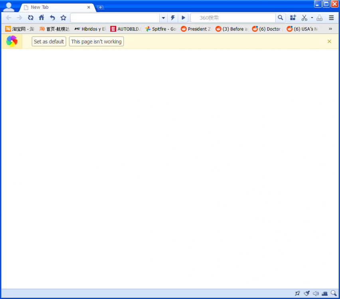
Task: Click the broom cleanup icon in status bar
Action: 306,293
